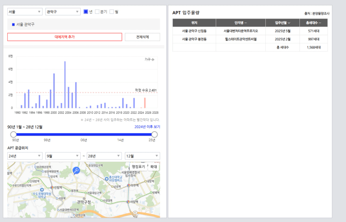Click the red 2025 bar in chart

click(145, 103)
